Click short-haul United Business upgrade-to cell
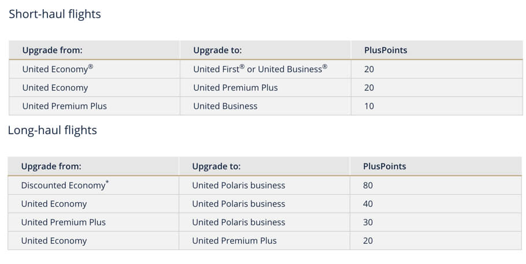This screenshot has width=526, height=264. click(225, 106)
